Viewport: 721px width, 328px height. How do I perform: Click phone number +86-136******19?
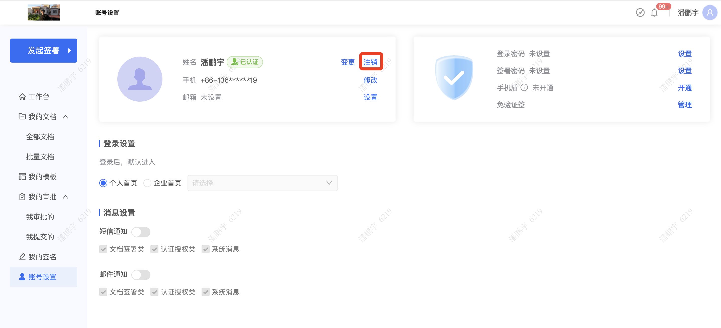pos(229,80)
